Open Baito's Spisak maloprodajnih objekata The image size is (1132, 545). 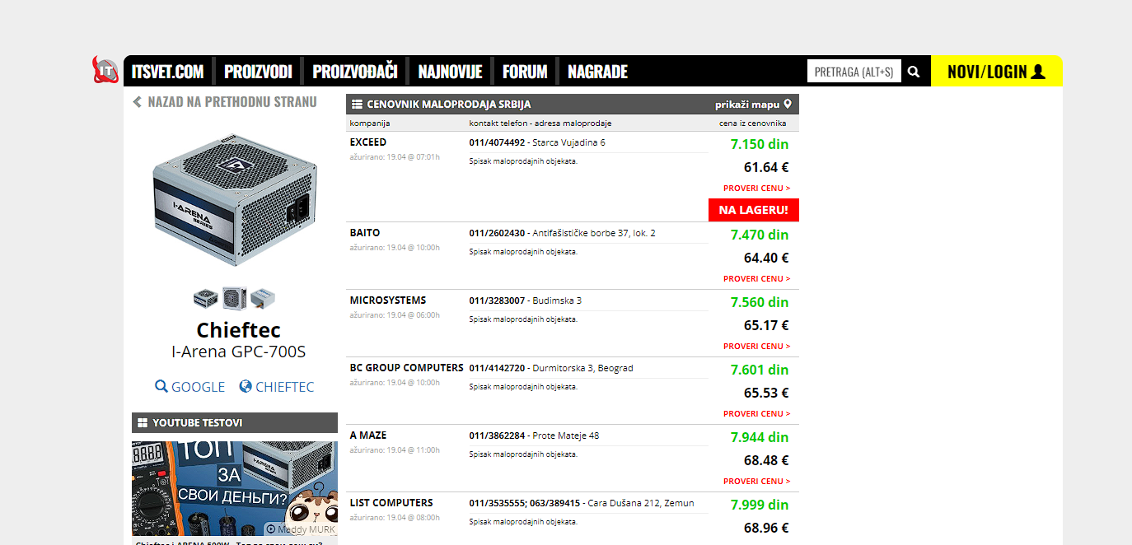(x=523, y=252)
